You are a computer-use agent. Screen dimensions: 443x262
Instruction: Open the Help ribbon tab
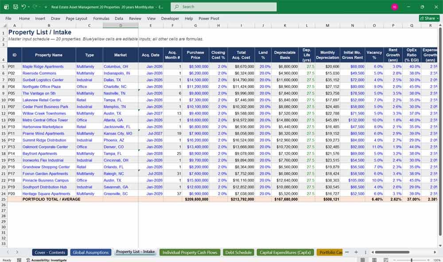pyautogui.click(x=189, y=18)
